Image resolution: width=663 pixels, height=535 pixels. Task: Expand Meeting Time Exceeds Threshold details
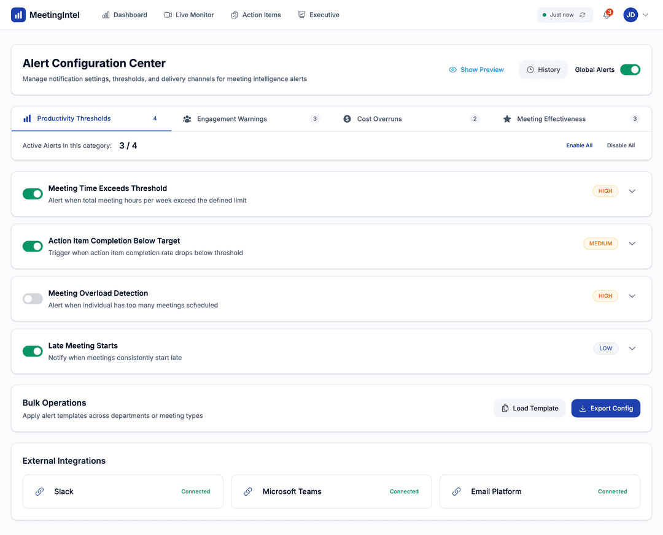(x=632, y=191)
